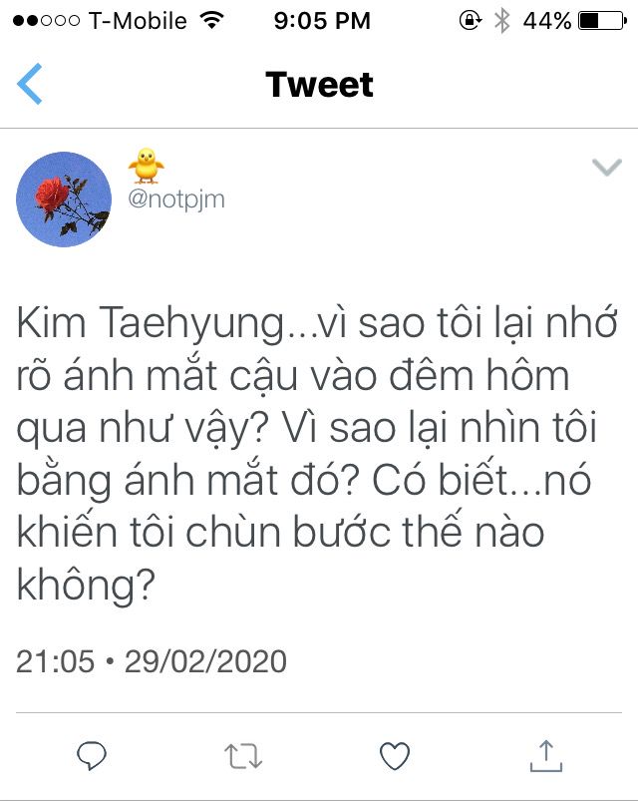Tap the Wi-Fi status icon
Screen dimensions: 638x801
pos(211,20)
